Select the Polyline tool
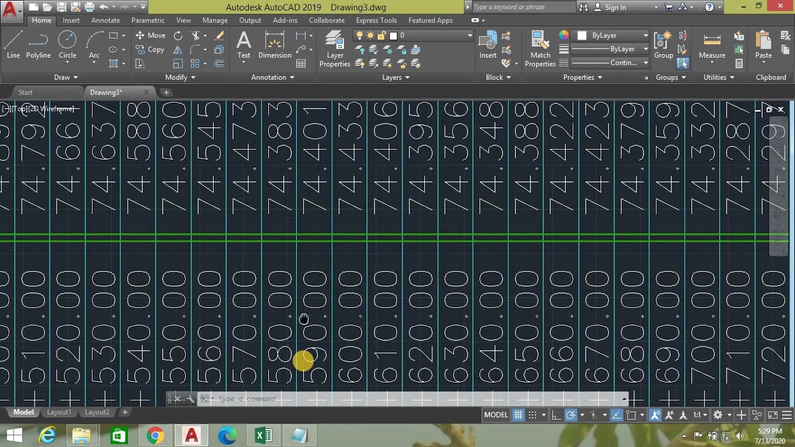The height and width of the screenshot is (447, 795). pyautogui.click(x=38, y=45)
